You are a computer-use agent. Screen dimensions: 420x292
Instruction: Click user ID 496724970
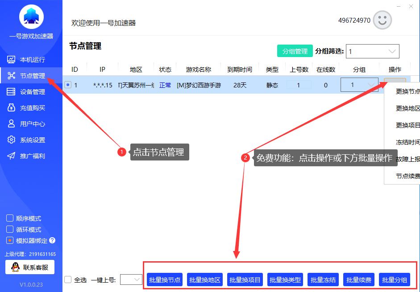pyautogui.click(x=354, y=21)
